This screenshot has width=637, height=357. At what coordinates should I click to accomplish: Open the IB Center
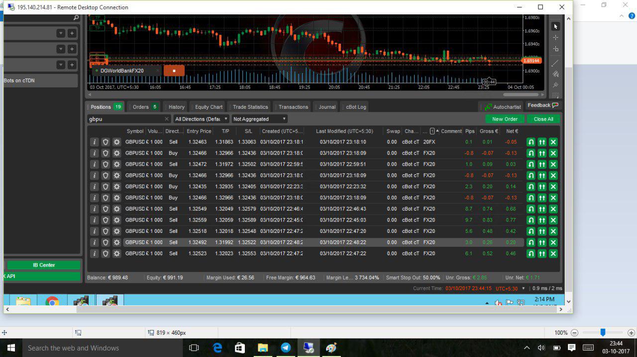44,265
